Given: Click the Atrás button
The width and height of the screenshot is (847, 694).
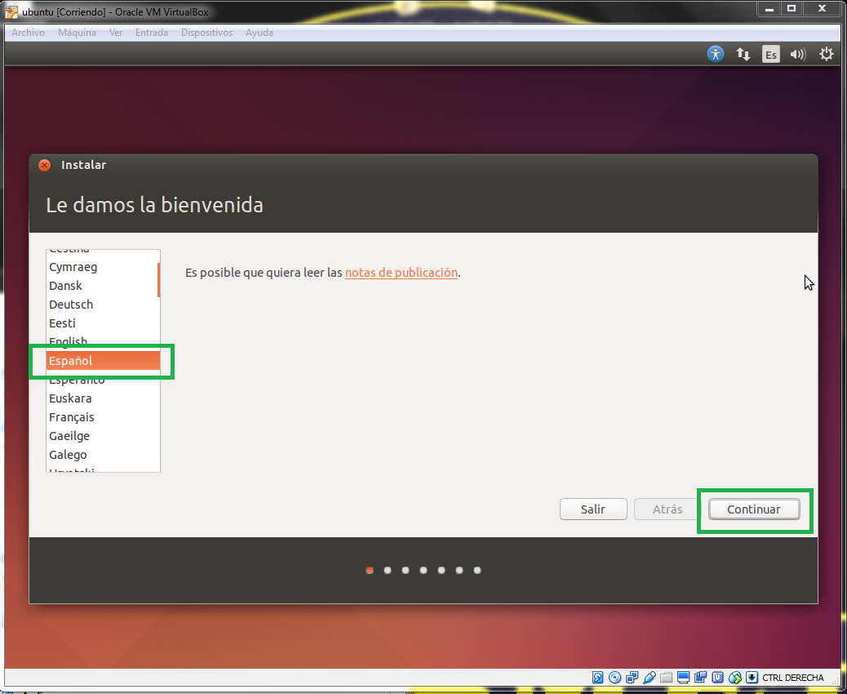Looking at the screenshot, I should click(667, 509).
